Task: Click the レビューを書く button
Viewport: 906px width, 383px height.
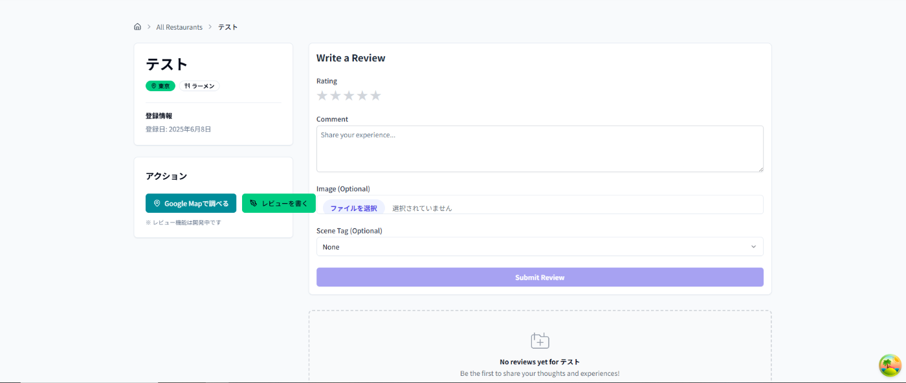Action: 279,203
